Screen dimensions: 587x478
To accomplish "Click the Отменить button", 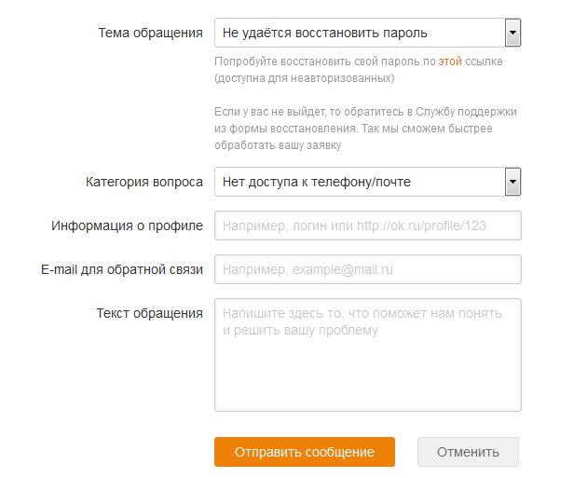I will coord(468,452).
